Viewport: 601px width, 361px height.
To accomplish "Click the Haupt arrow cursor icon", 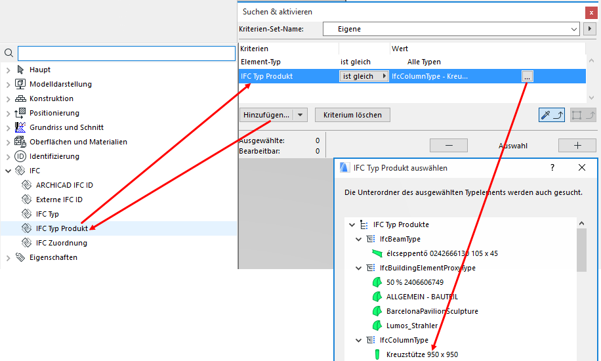I will coord(20,70).
